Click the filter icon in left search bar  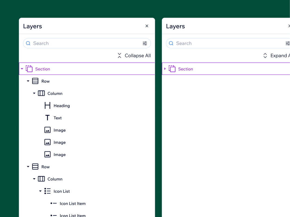[x=145, y=43]
